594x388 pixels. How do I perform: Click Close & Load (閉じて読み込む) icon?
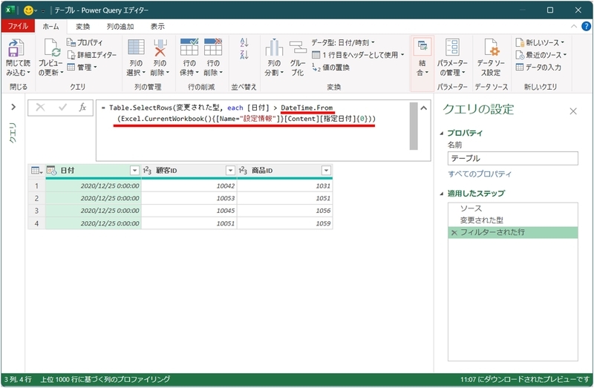coord(16,48)
